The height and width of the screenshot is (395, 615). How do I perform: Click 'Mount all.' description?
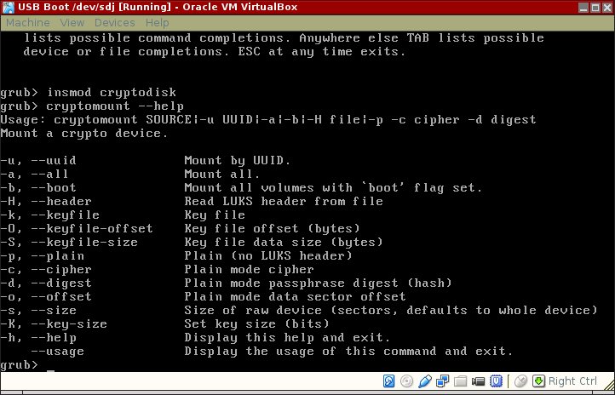point(222,174)
